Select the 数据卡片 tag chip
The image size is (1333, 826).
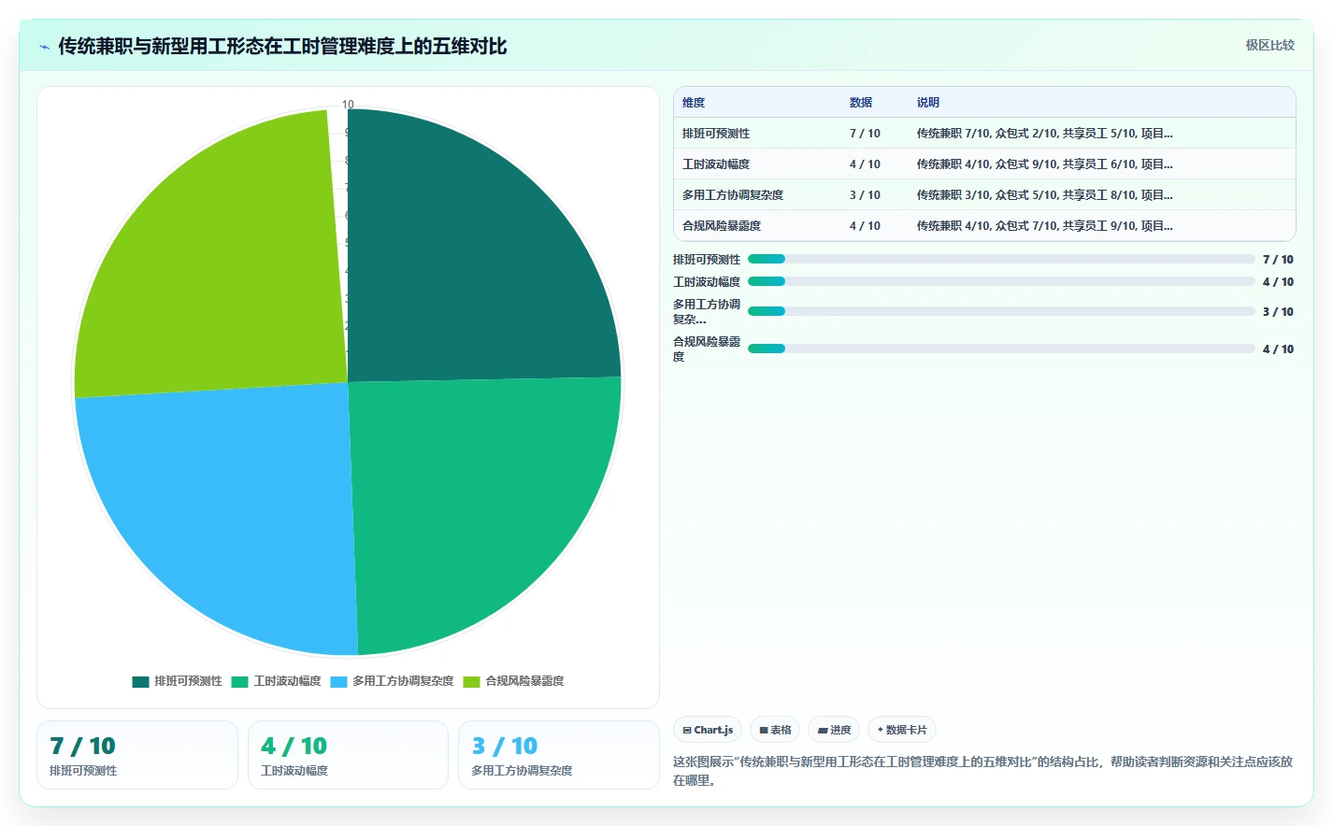coord(902,730)
